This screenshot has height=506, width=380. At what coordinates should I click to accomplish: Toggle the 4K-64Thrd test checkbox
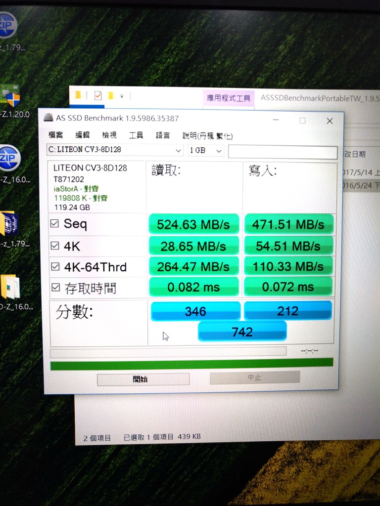pos(55,266)
